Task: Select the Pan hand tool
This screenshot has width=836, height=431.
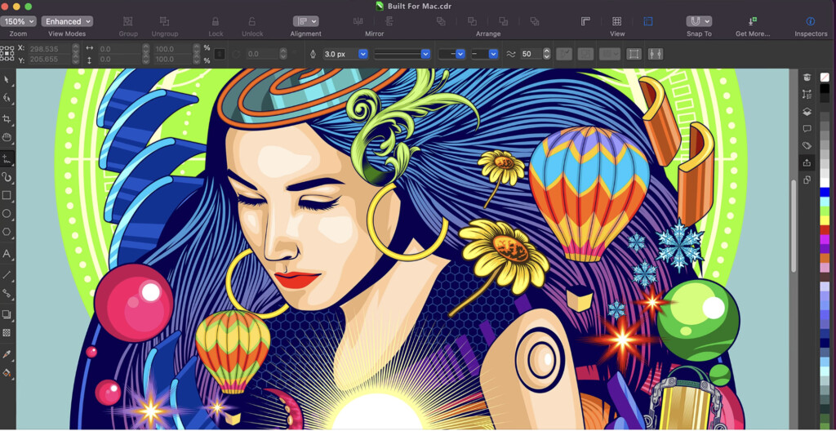Action: 7,138
